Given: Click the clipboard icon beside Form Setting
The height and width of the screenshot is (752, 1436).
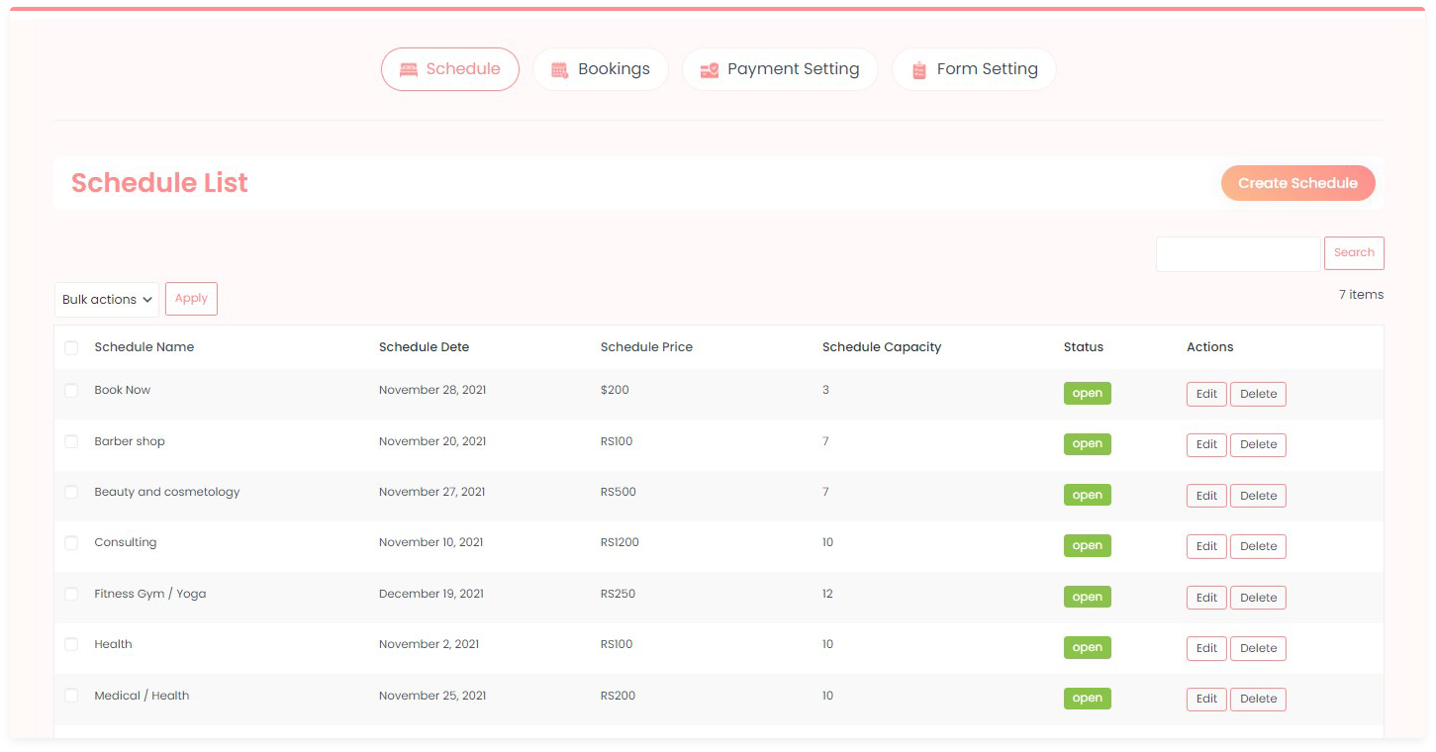Looking at the screenshot, I should tap(918, 70).
